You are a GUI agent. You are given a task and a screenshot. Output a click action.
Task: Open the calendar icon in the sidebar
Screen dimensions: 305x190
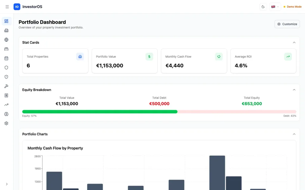click(7, 58)
